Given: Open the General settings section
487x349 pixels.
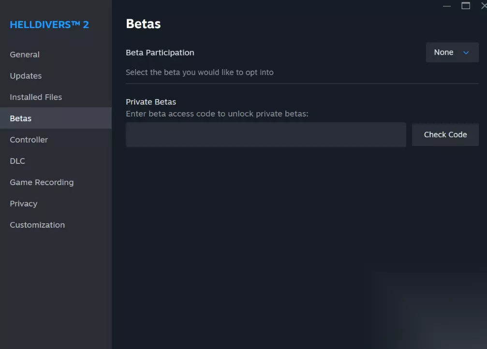Looking at the screenshot, I should 56,54.
